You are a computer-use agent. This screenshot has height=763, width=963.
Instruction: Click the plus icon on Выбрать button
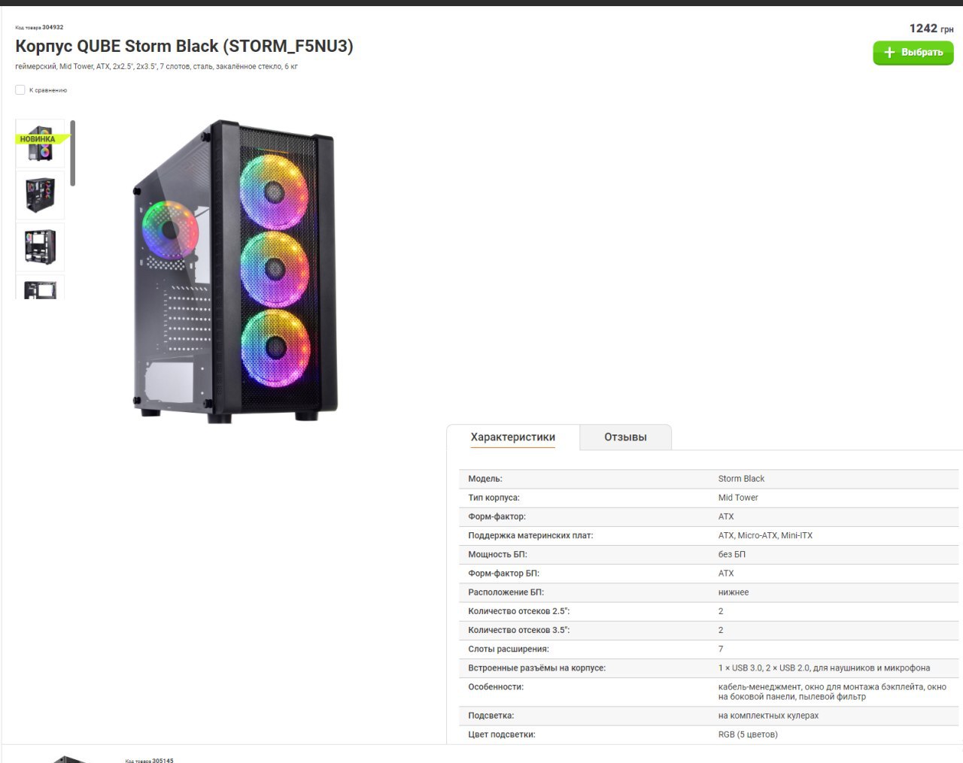pos(889,53)
